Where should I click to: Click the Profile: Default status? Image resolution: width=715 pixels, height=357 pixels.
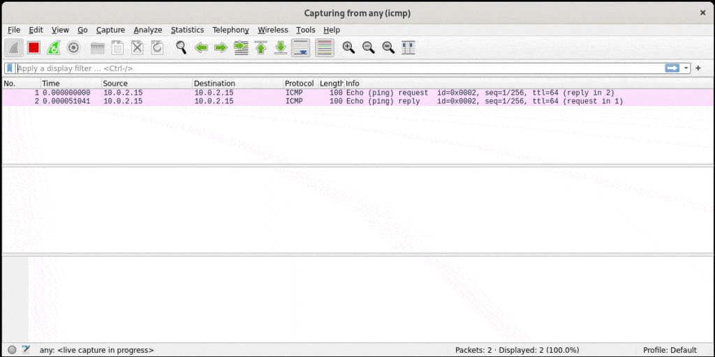[670, 350]
